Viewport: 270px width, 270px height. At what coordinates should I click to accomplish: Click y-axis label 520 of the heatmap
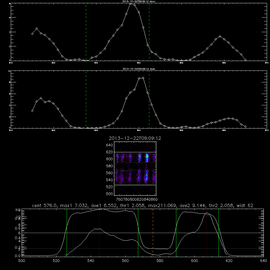pos(110,187)
